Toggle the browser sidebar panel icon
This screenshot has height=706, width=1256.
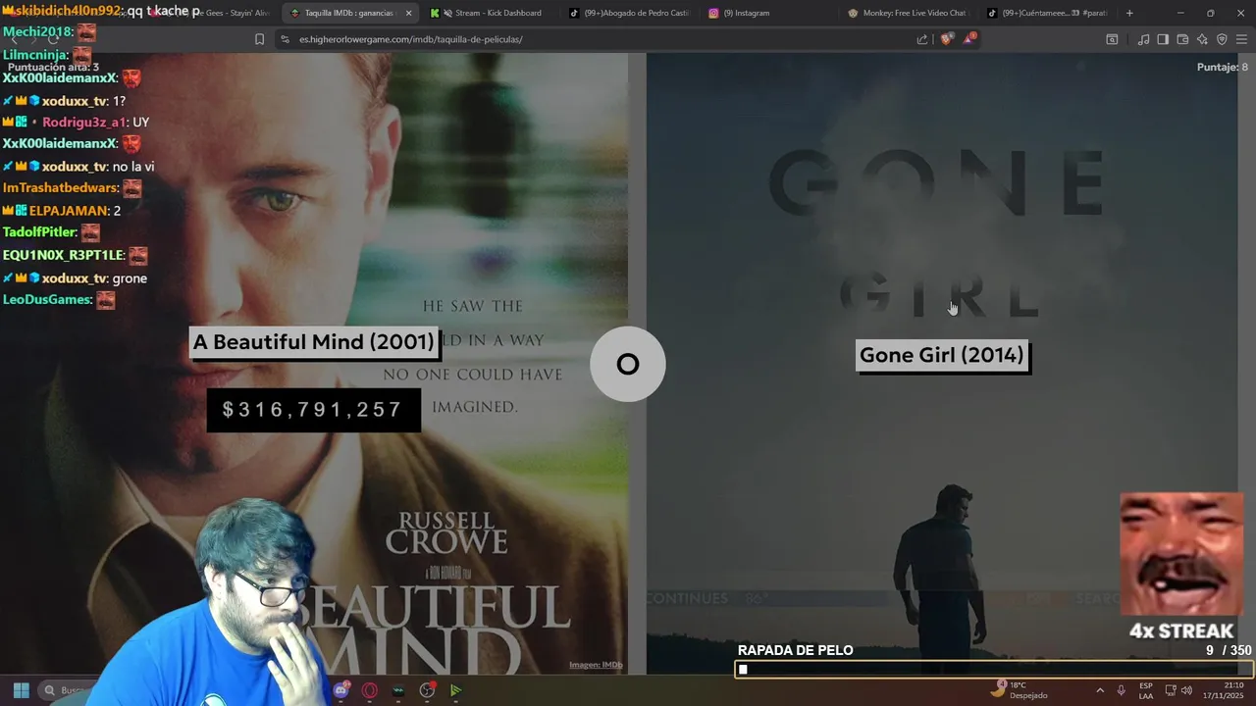coord(1163,39)
